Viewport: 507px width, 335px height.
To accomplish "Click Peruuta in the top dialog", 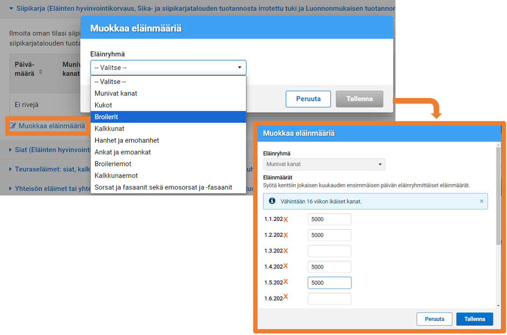I will (308, 99).
